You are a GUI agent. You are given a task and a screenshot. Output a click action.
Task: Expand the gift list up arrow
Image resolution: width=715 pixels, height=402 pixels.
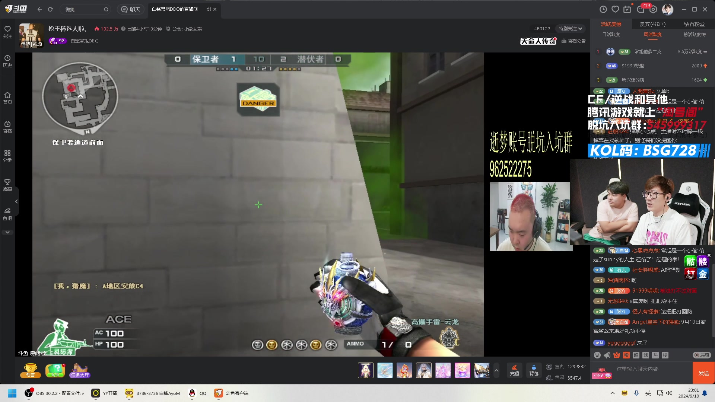click(x=496, y=370)
